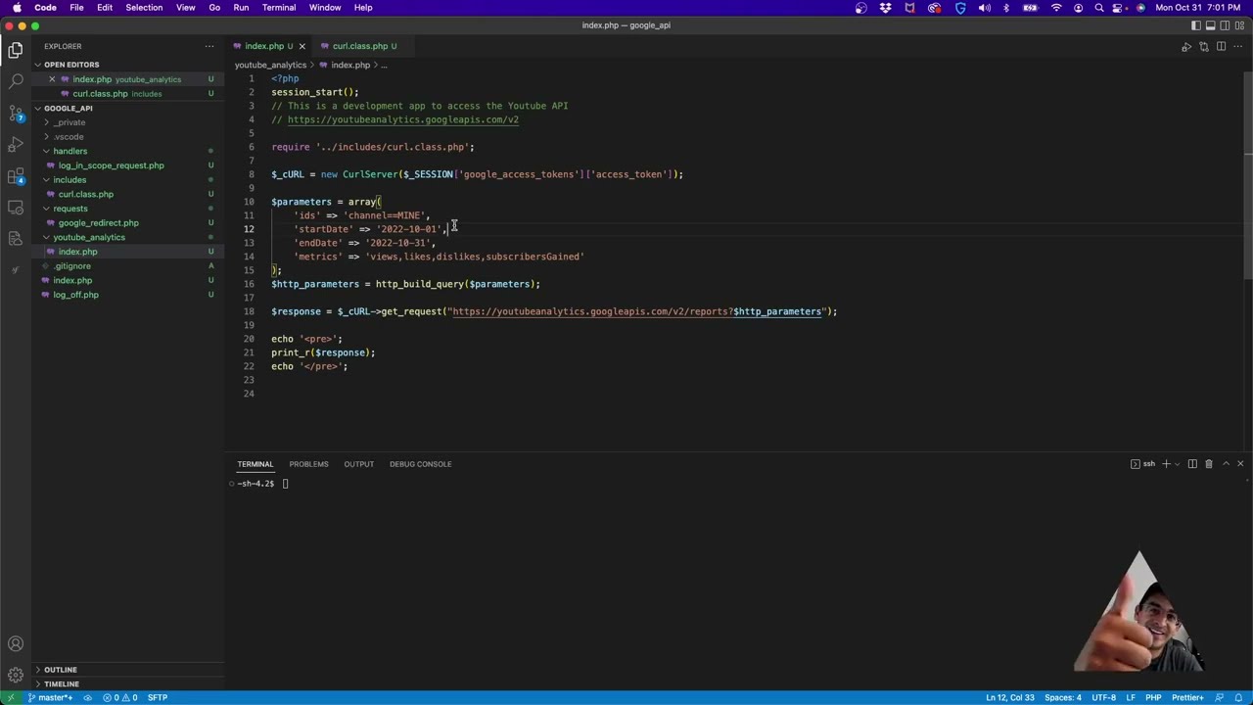
Task: Maximize the terminal panel with chevron up
Action: pos(1226,464)
